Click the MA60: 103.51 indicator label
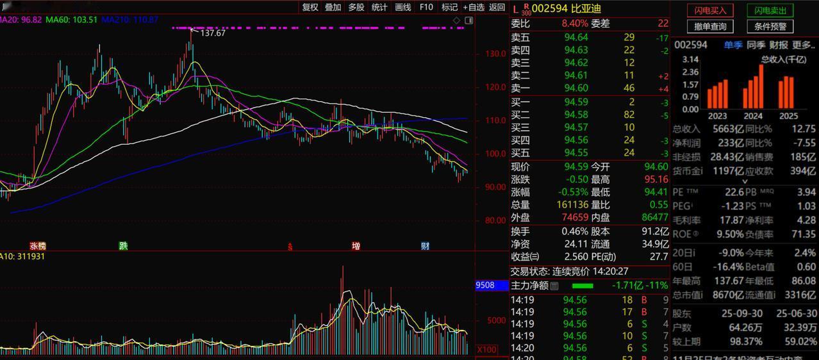This screenshot has width=819, height=360. (x=72, y=20)
